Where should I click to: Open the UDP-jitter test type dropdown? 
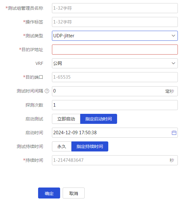click(115, 36)
